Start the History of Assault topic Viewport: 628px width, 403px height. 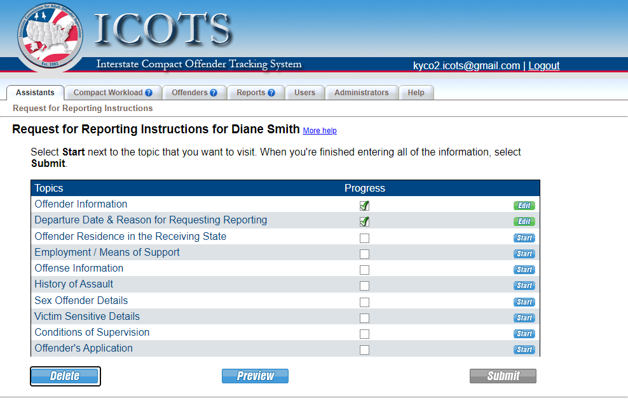point(524,286)
